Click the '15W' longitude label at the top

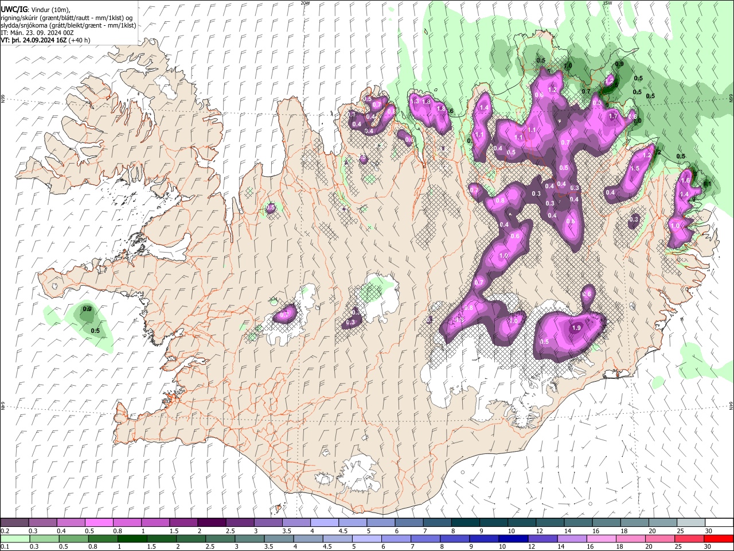[607, 3]
